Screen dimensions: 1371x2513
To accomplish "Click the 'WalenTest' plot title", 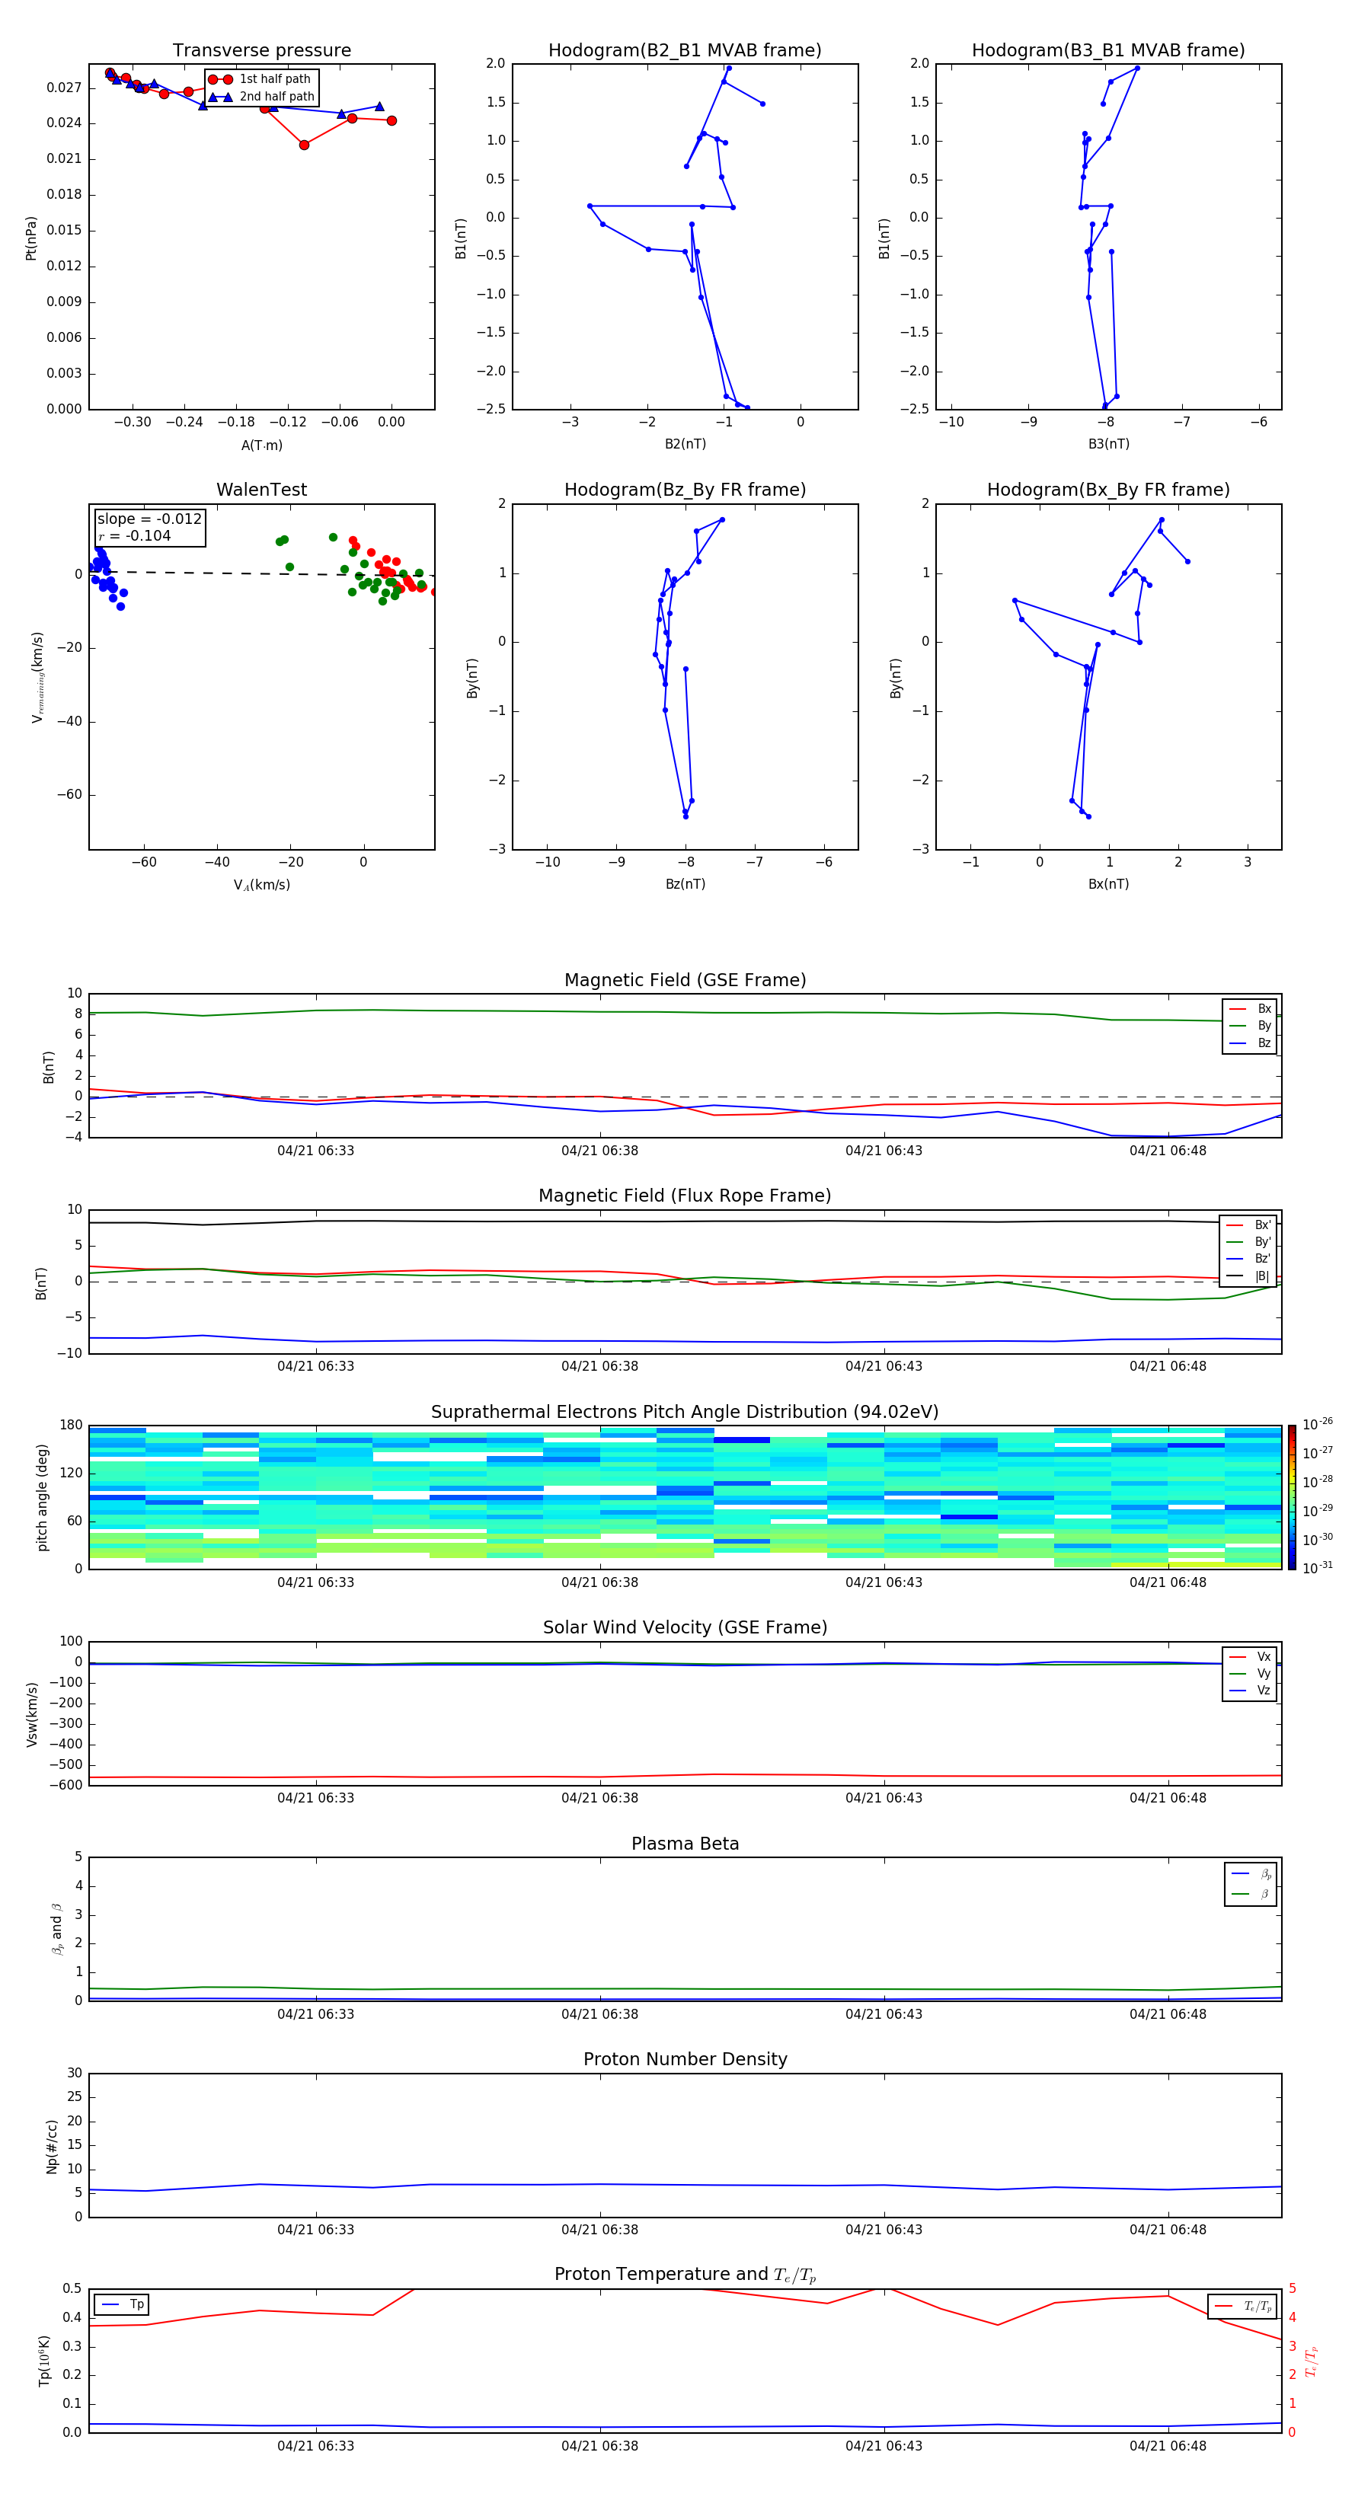I will coord(261,490).
